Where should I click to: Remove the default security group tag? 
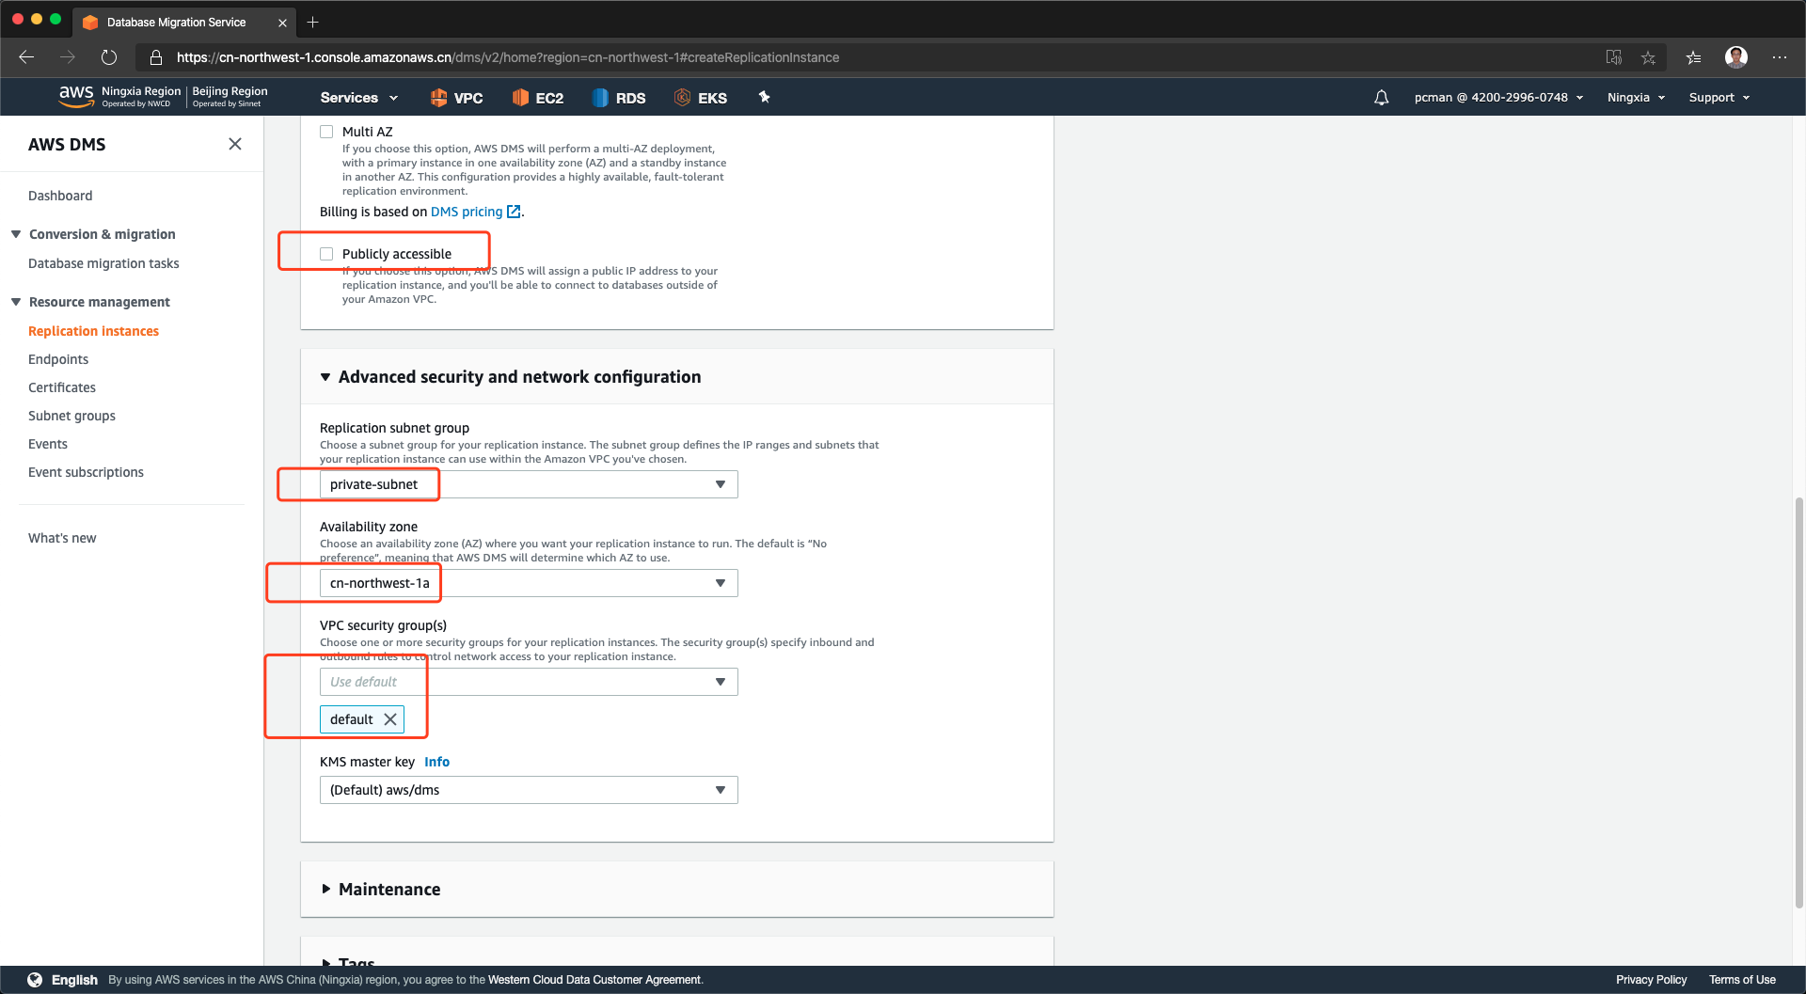(390, 719)
